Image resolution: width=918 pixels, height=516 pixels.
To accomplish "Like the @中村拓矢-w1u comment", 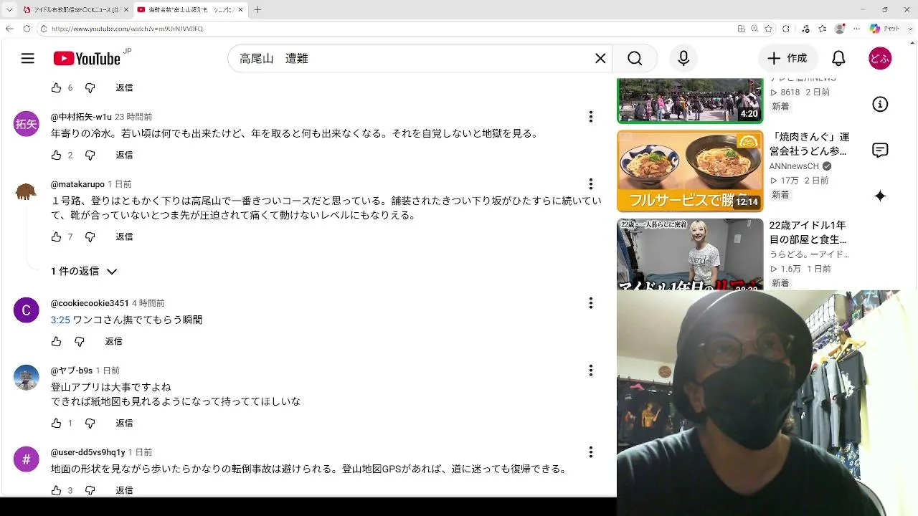I will pyautogui.click(x=57, y=155).
